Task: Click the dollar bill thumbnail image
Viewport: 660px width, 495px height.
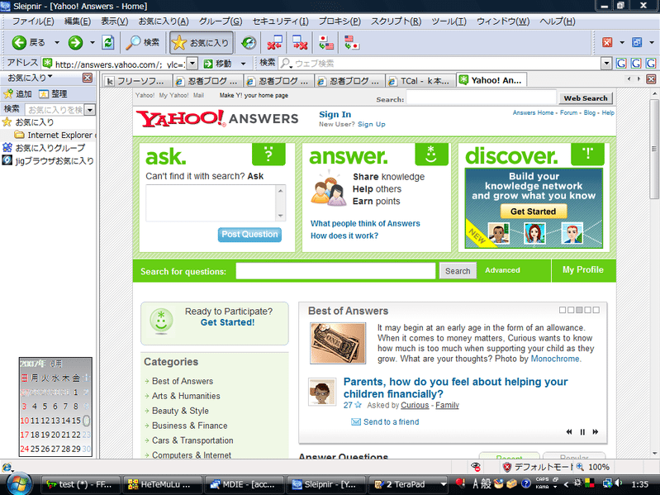Action: click(x=338, y=343)
